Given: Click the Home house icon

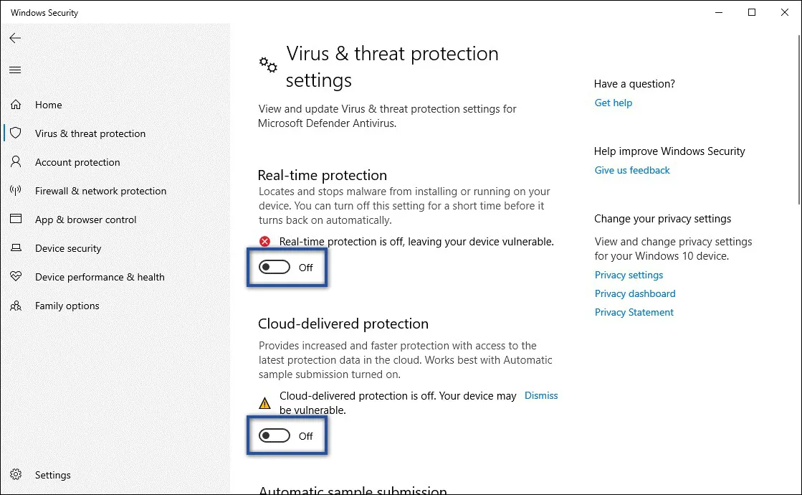Looking at the screenshot, I should 16,105.
